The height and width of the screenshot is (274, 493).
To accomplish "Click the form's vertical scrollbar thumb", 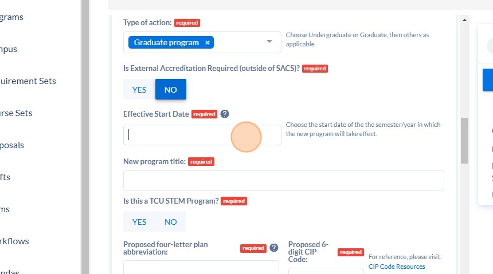I will pyautogui.click(x=464, y=141).
